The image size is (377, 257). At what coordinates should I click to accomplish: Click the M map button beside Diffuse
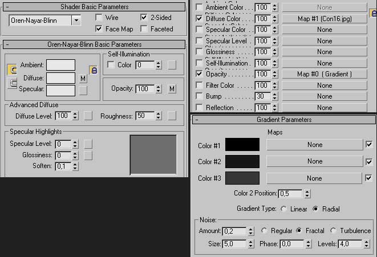pyautogui.click(x=83, y=77)
